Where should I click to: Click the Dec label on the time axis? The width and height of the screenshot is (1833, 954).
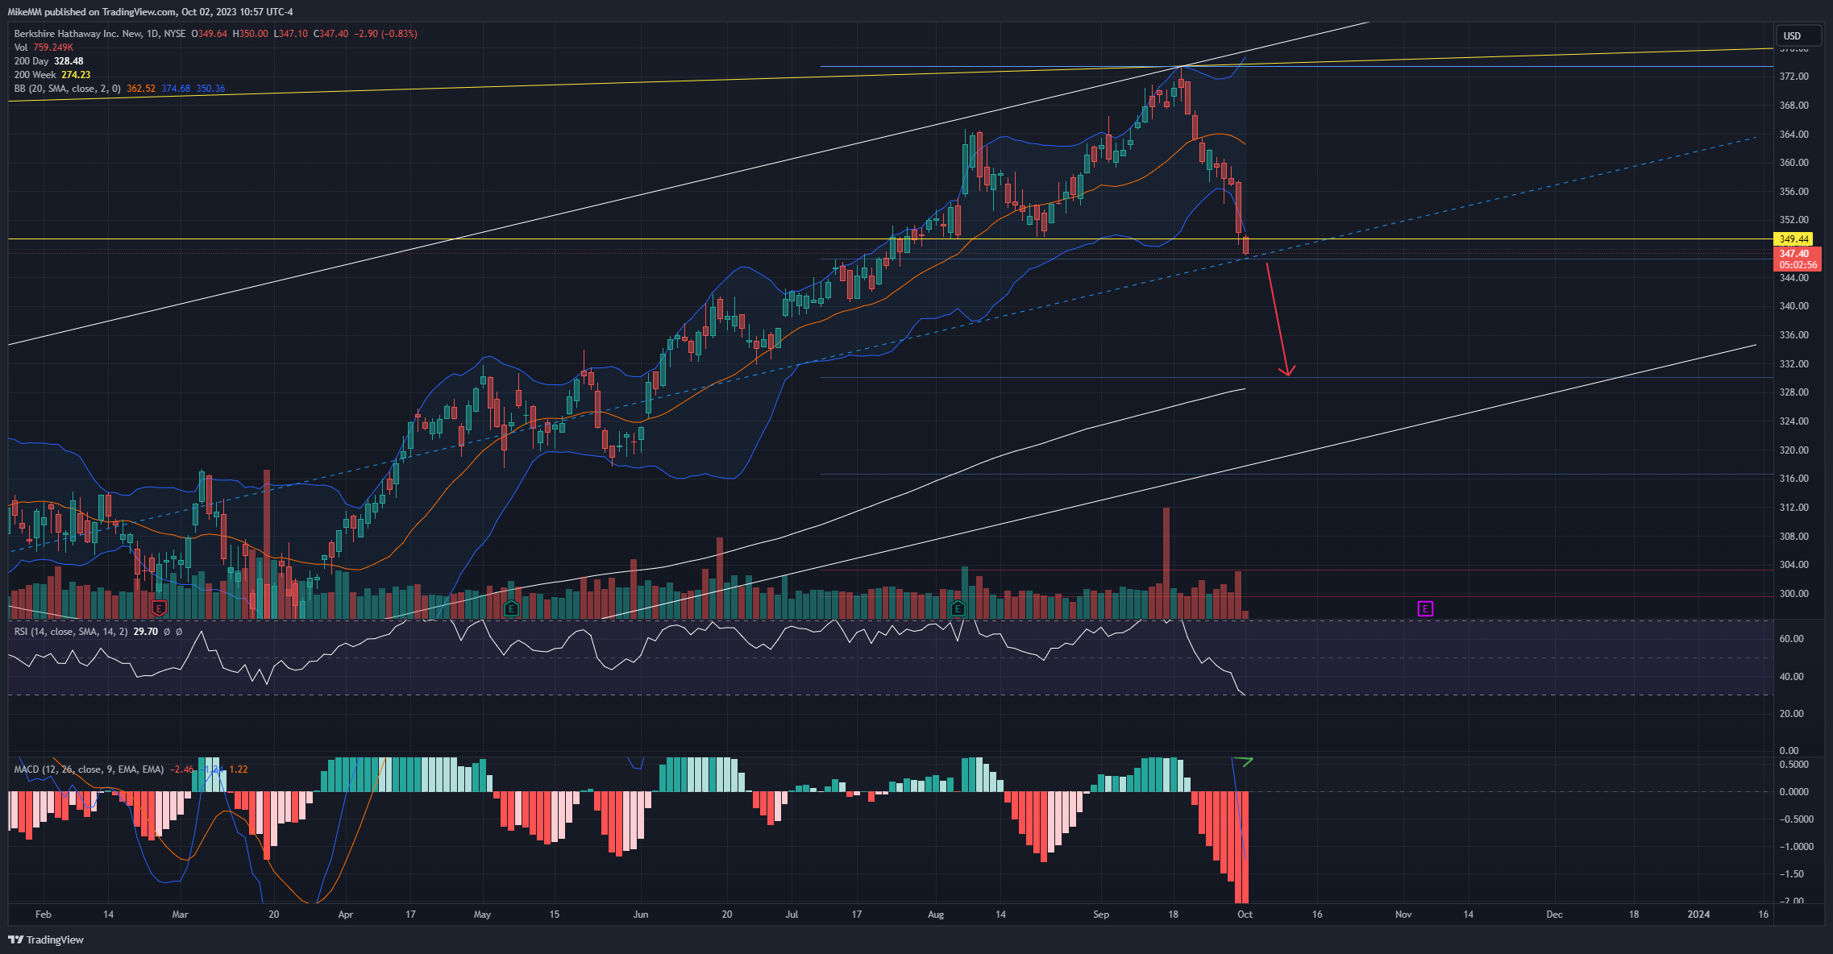point(1554,915)
